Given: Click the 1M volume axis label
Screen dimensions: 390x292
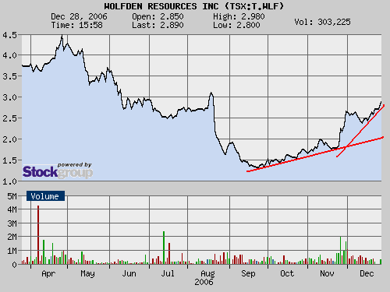Looking at the screenshot, I should point(12,251).
